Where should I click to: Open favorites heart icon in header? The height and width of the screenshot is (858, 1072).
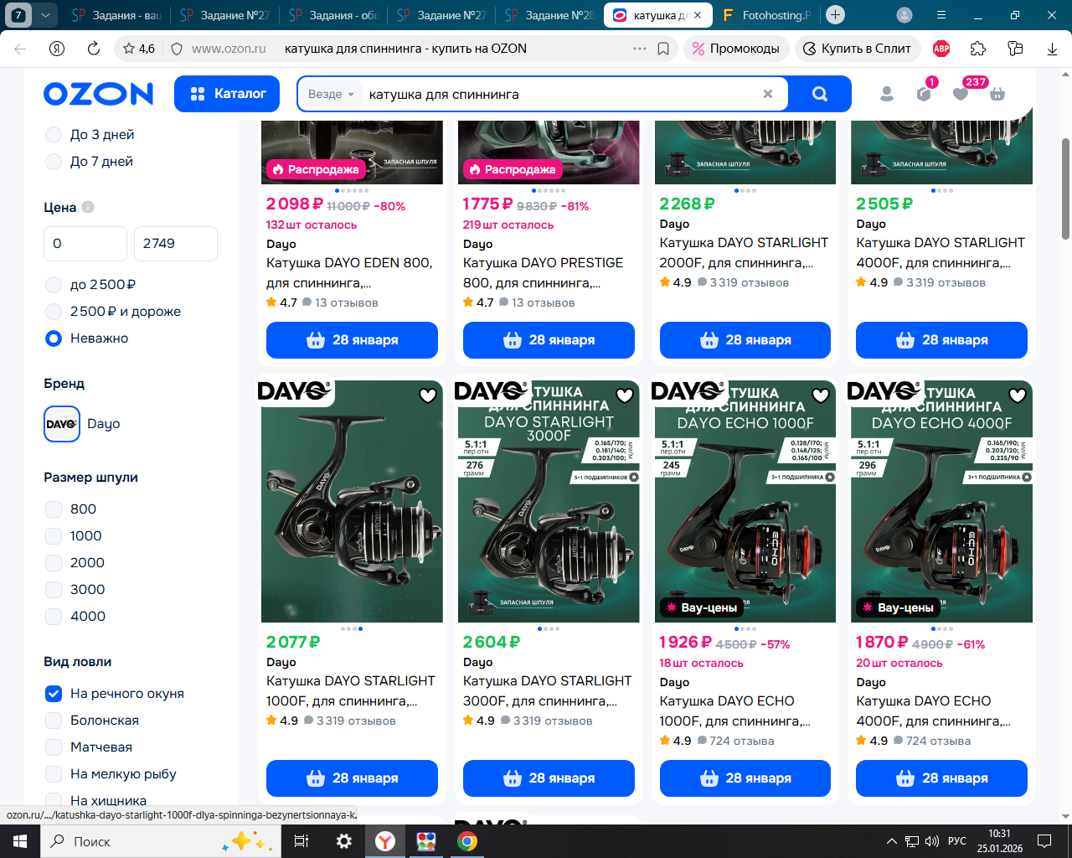pyautogui.click(x=961, y=93)
